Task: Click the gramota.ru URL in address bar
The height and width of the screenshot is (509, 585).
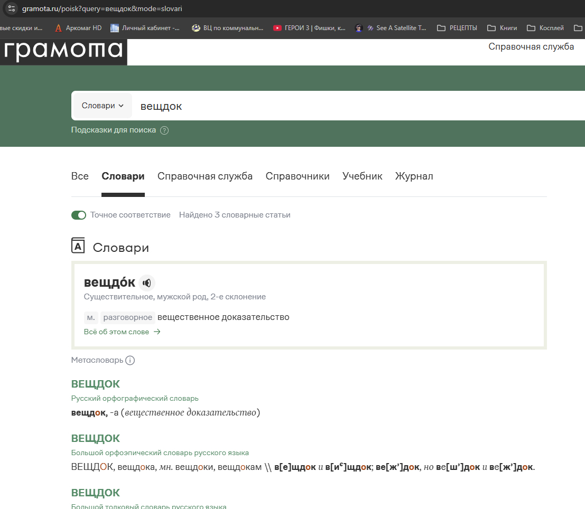Action: point(102,8)
